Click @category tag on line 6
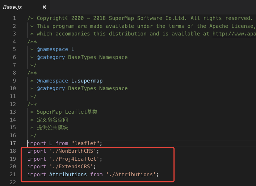Screen dimensions: 256x186 51,57
